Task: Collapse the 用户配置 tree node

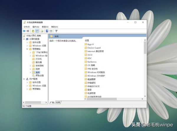Action: coord(24,79)
